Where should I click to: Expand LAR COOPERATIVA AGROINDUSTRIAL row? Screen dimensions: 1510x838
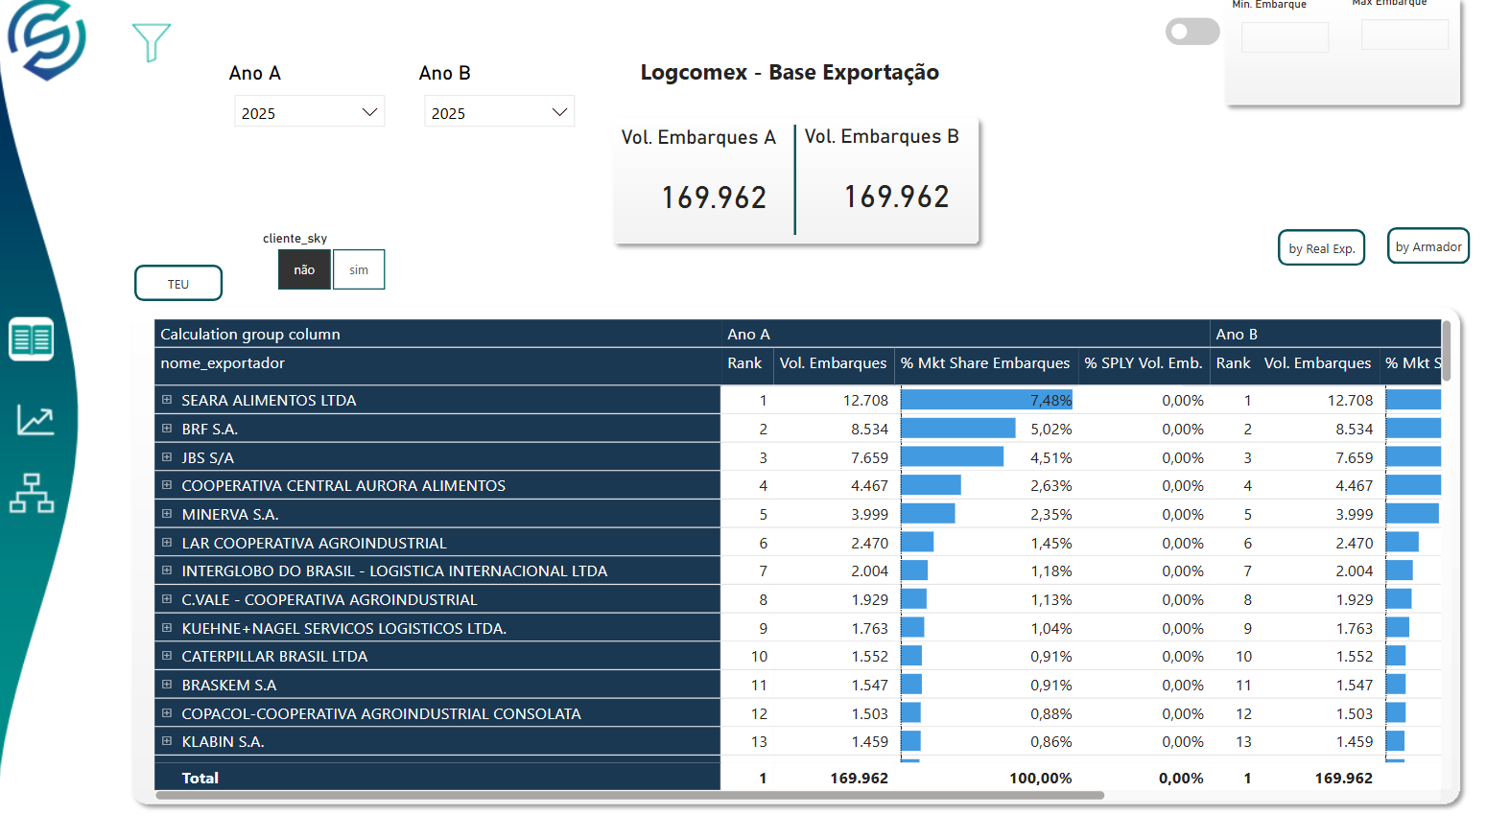click(x=167, y=543)
